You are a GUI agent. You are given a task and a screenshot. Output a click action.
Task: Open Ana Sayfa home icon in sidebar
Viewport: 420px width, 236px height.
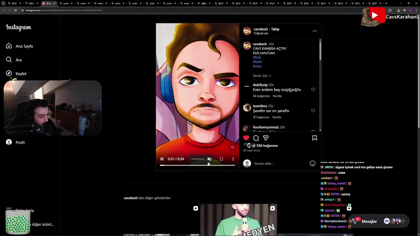[x=9, y=46]
